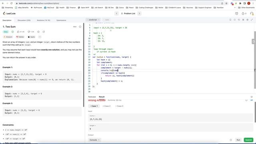This screenshot has height=144, width=256.
Task: Click the 'Wrong Answer' result text
Action: pyautogui.click(x=97, y=100)
